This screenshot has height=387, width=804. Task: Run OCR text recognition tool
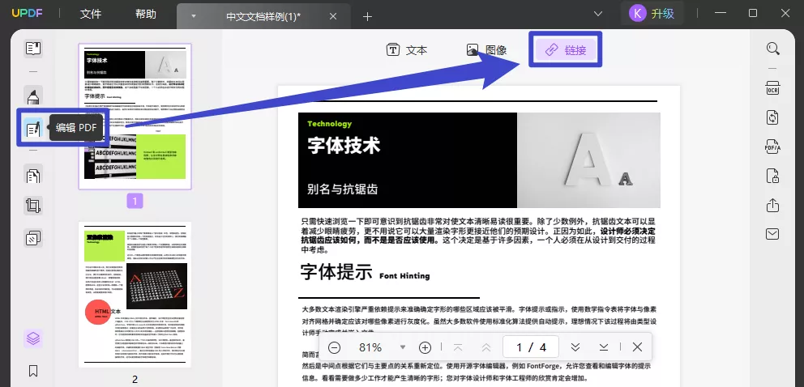772,88
